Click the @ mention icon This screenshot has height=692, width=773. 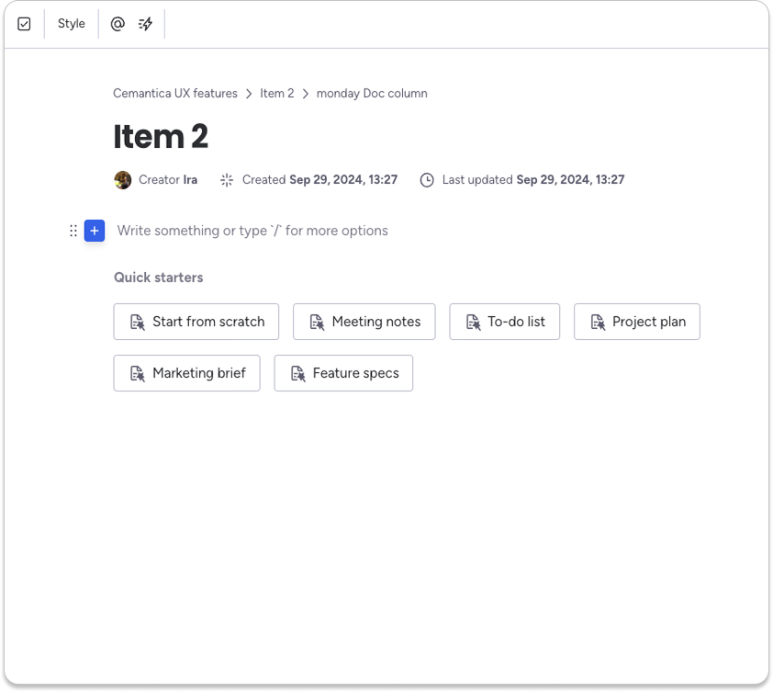[118, 24]
